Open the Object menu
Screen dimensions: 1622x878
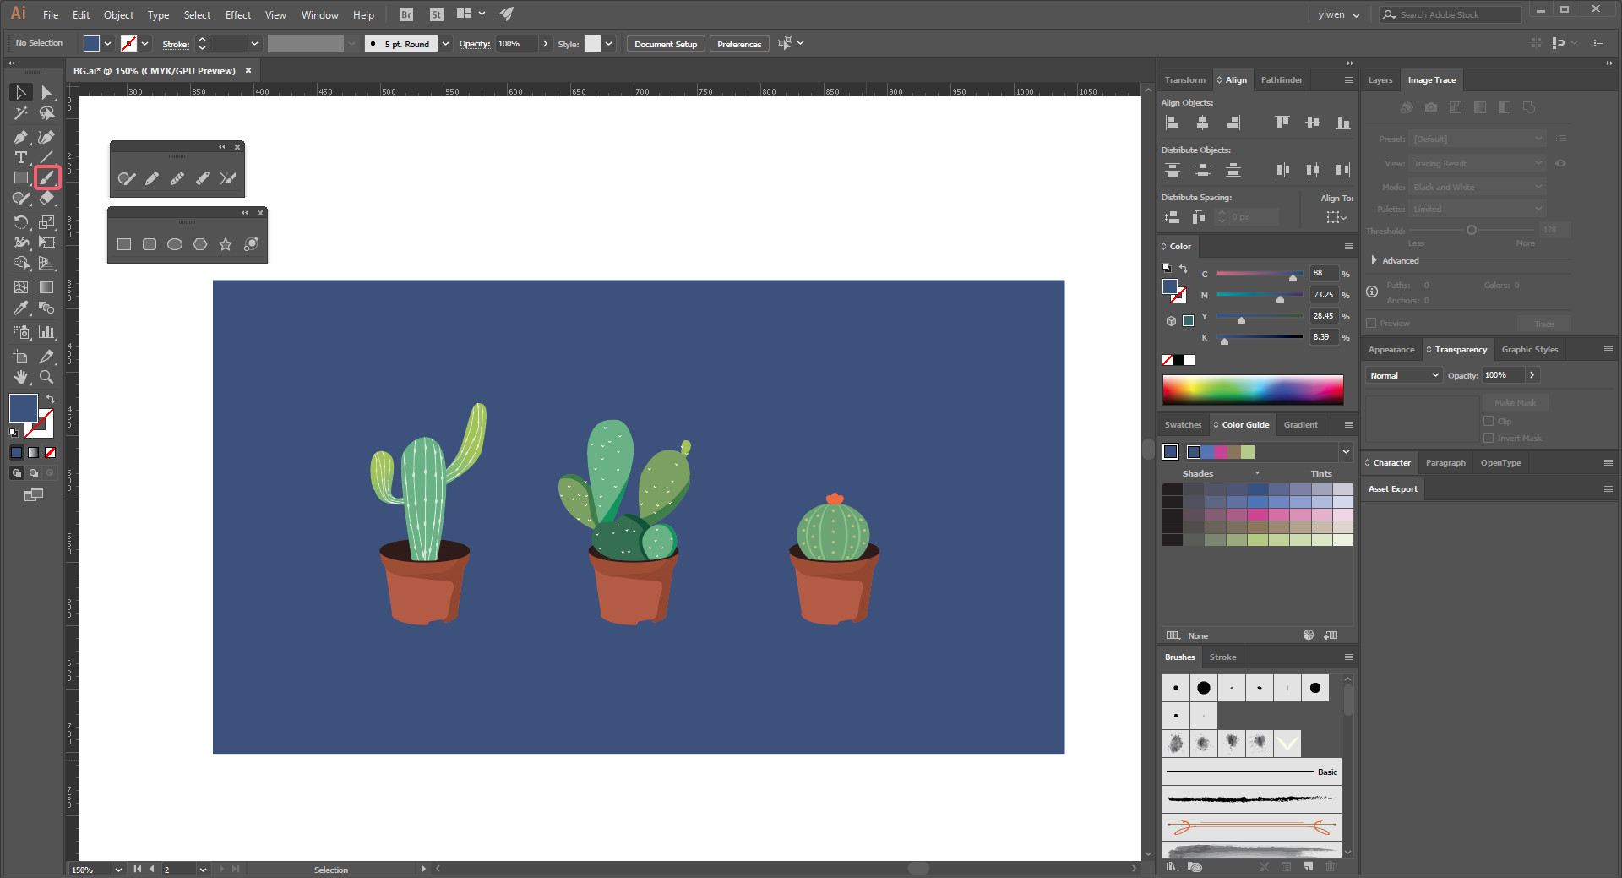(118, 15)
